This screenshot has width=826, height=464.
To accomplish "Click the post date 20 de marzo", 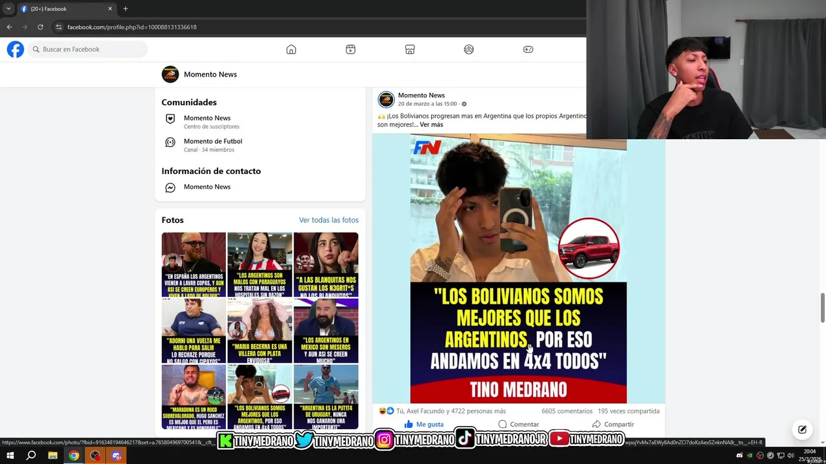I will click(x=427, y=104).
